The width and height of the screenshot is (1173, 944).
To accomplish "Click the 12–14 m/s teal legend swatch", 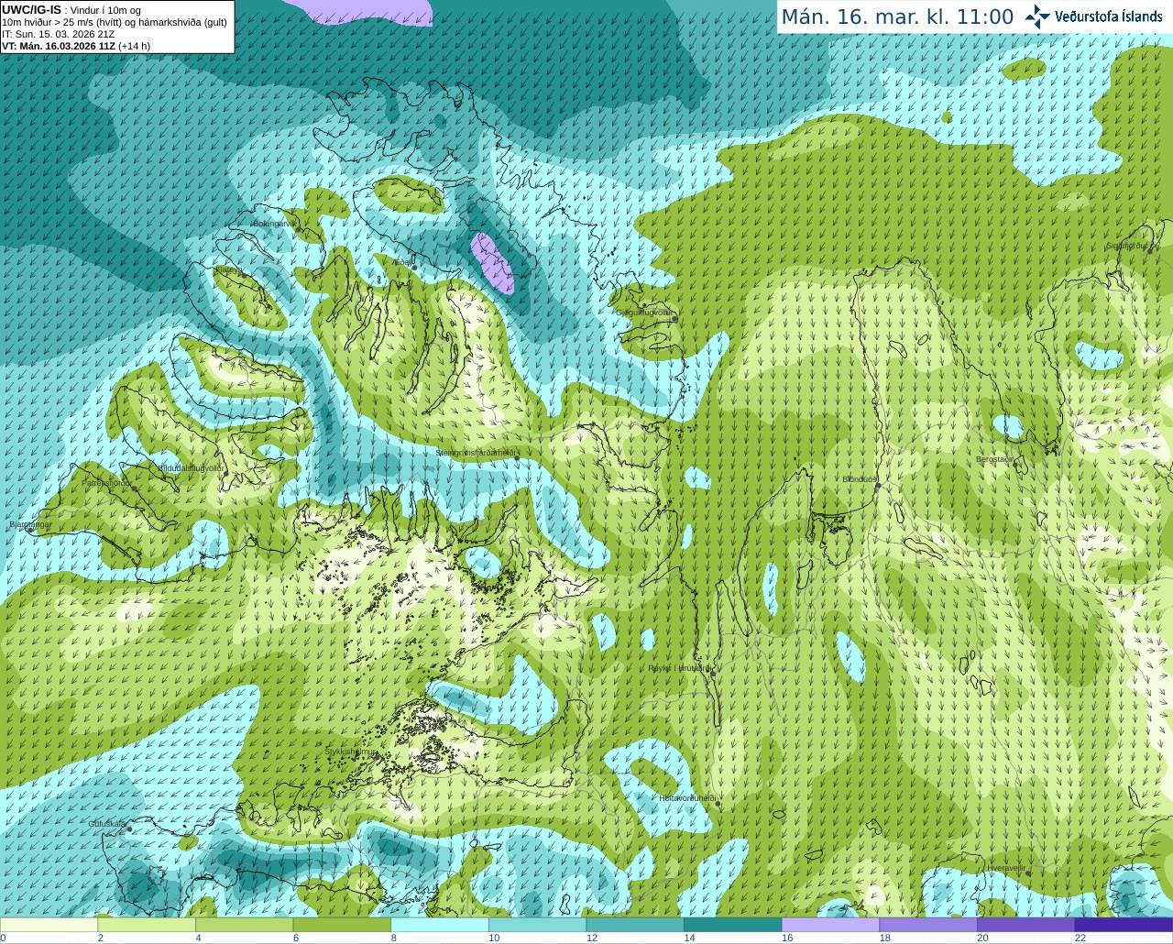I will [x=635, y=925].
